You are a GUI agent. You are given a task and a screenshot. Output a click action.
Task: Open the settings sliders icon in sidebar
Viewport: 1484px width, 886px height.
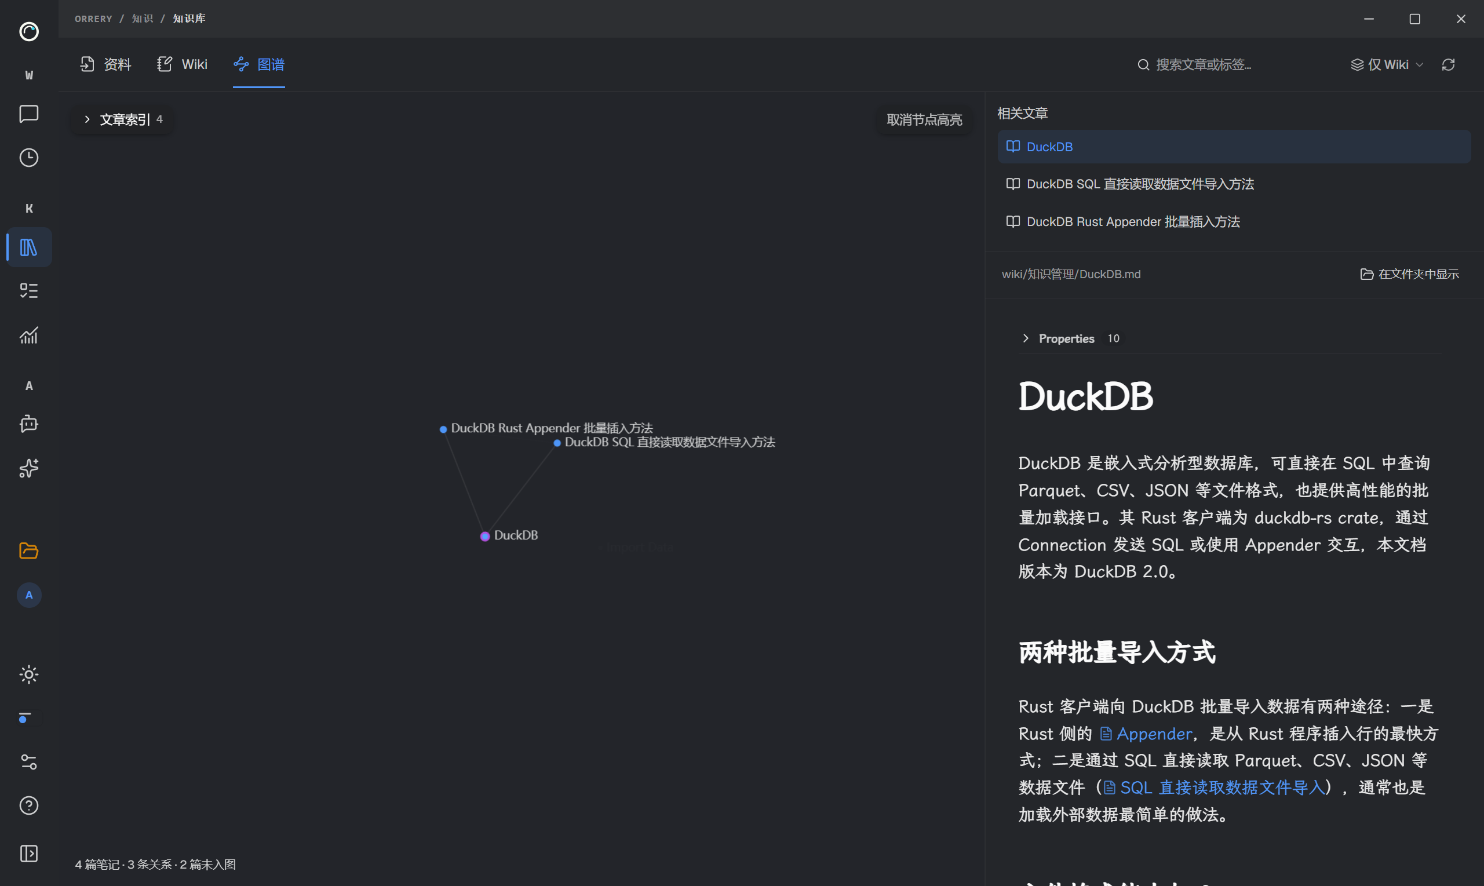pyautogui.click(x=28, y=763)
